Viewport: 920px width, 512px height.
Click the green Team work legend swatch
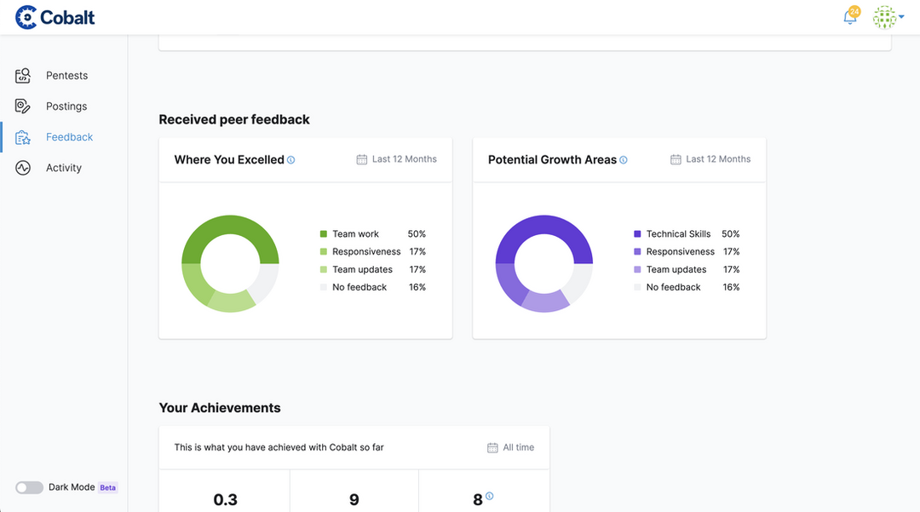click(324, 234)
